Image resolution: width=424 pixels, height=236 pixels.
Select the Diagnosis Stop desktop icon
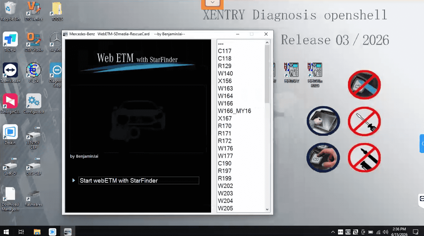click(x=56, y=75)
